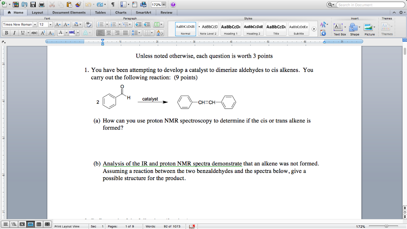Open the font size dropdown

(x=50, y=24)
